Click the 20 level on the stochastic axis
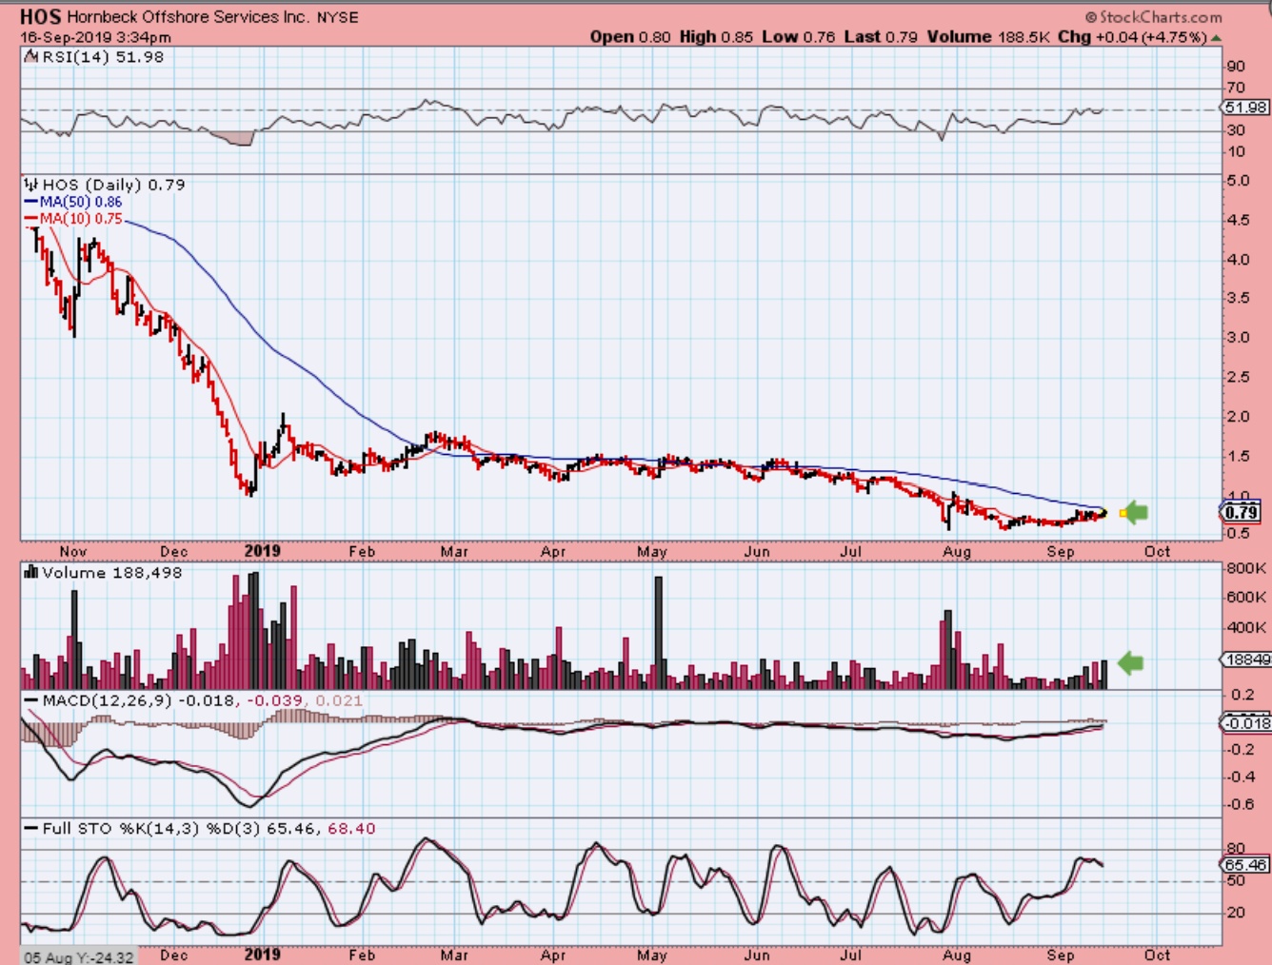Image resolution: width=1272 pixels, height=965 pixels. (x=1236, y=913)
